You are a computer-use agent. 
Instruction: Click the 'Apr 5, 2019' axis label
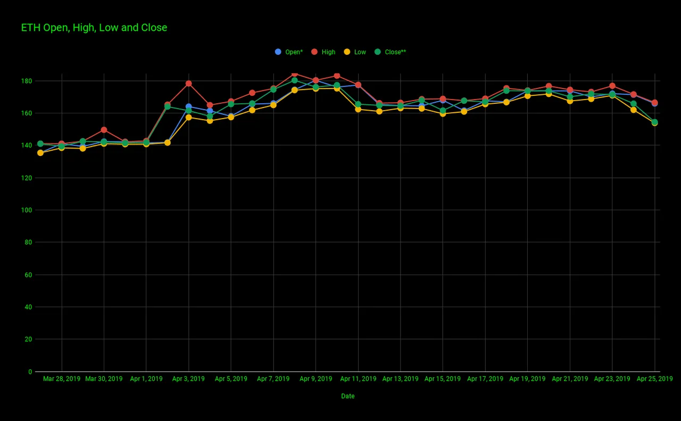231,379
